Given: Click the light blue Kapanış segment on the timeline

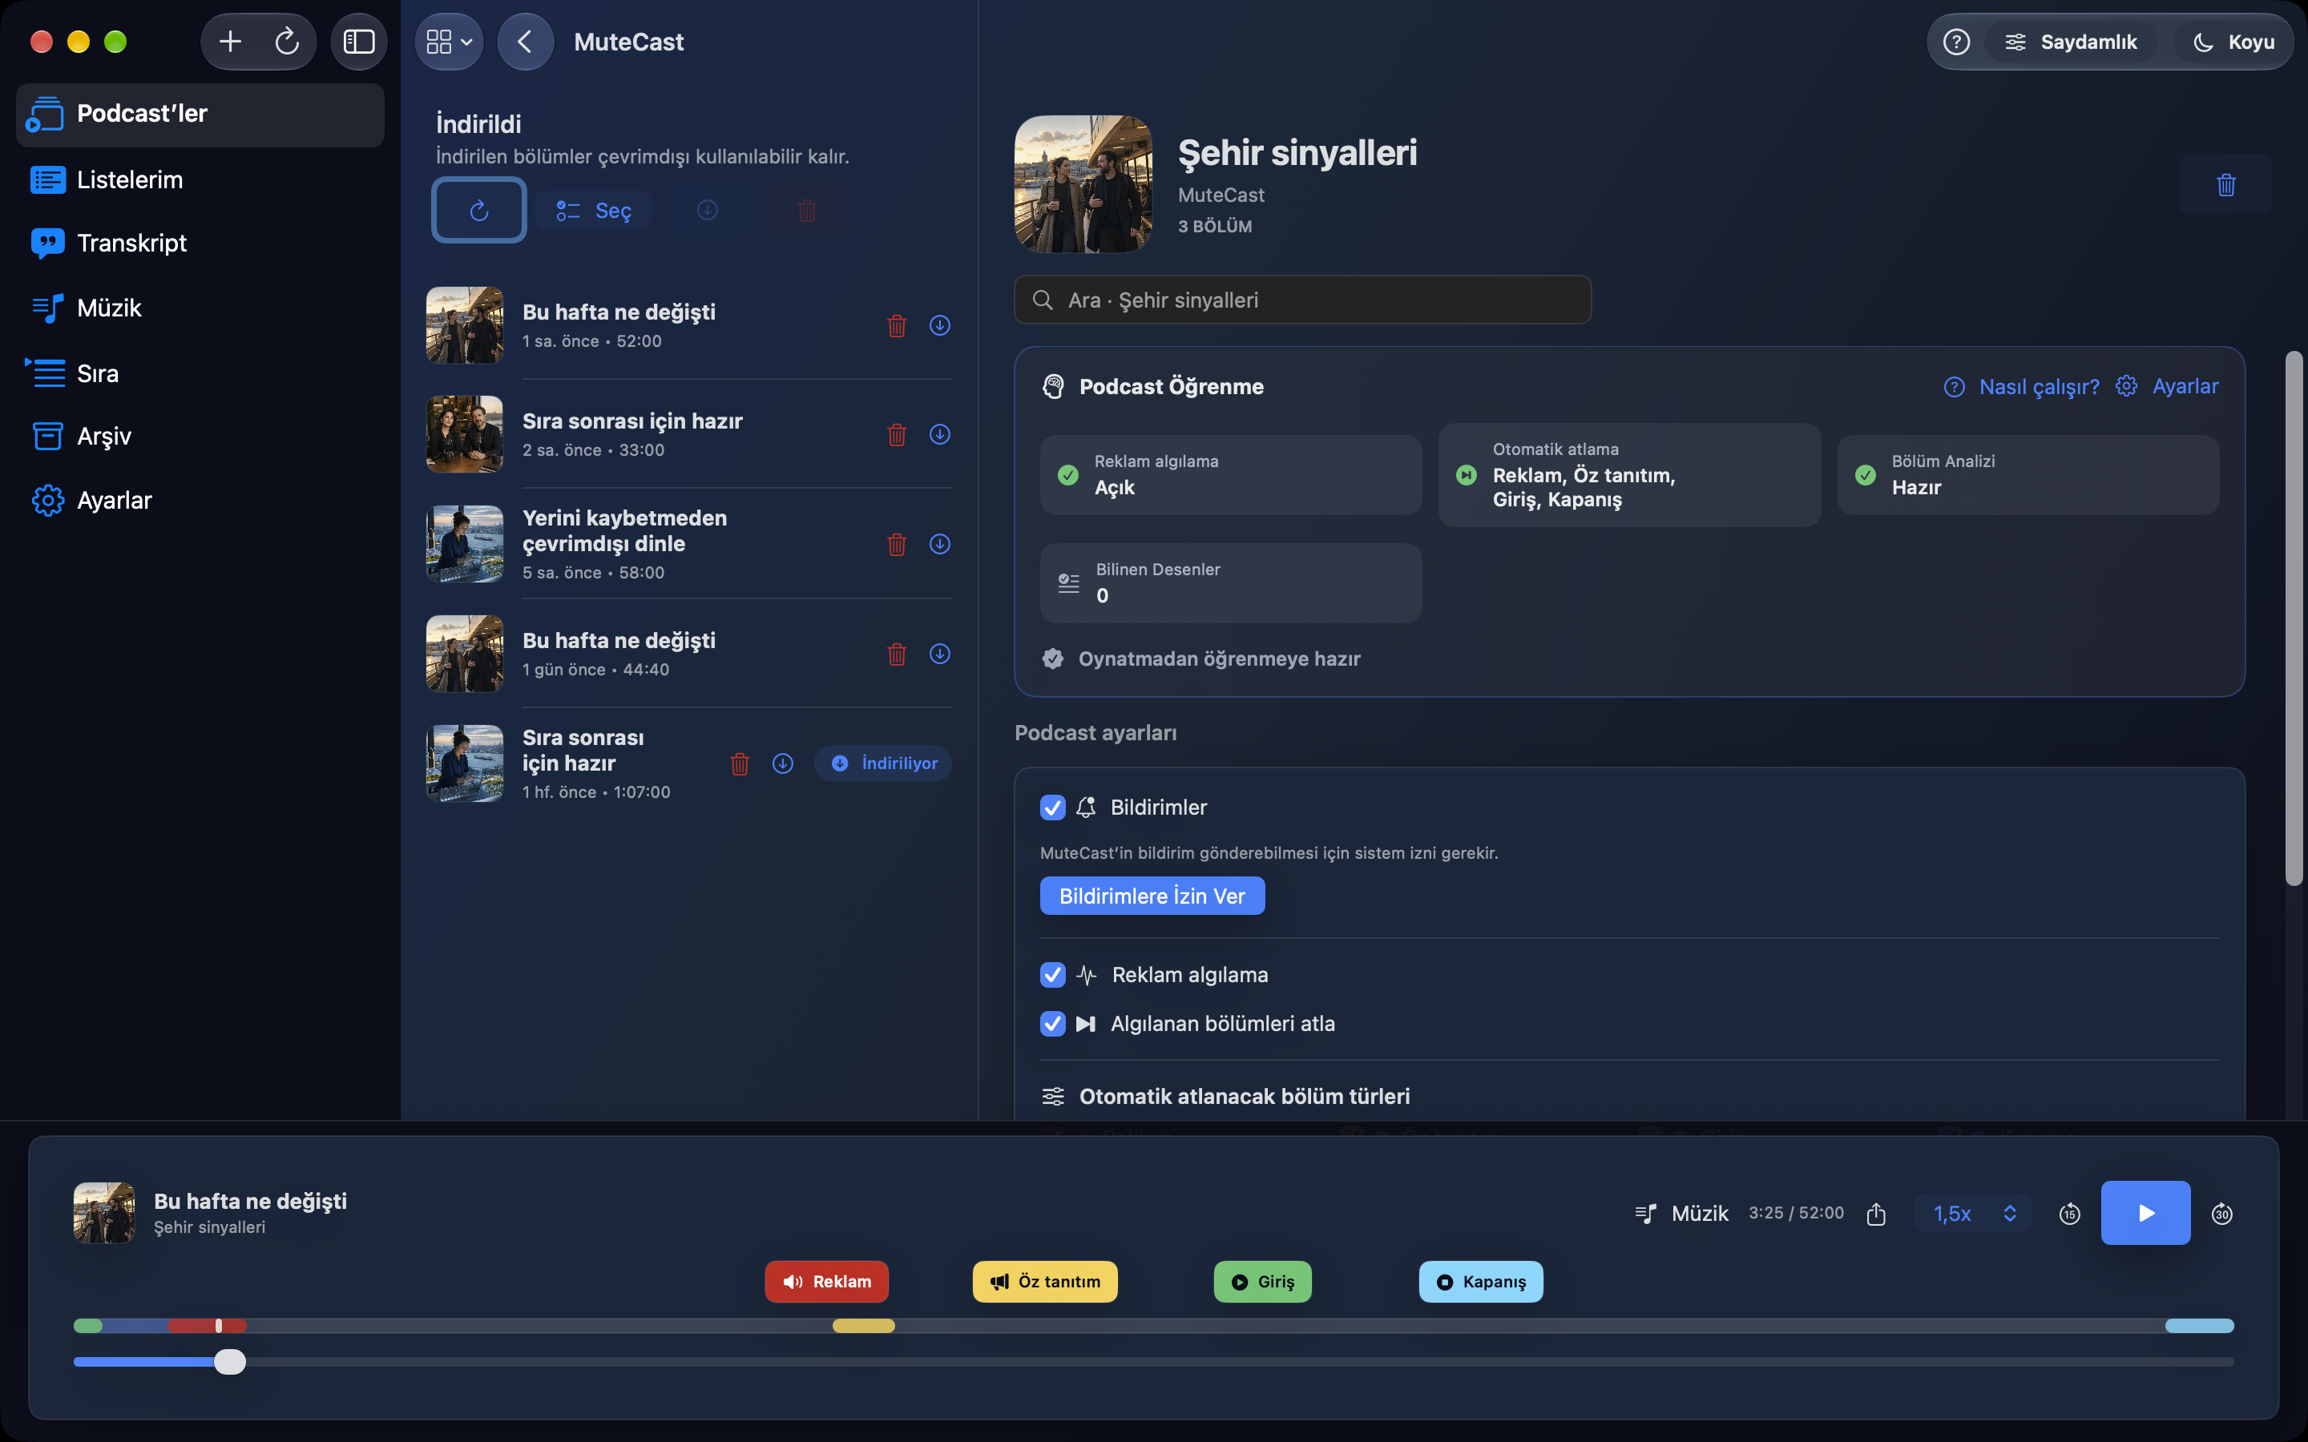Looking at the screenshot, I should [x=2199, y=1326].
